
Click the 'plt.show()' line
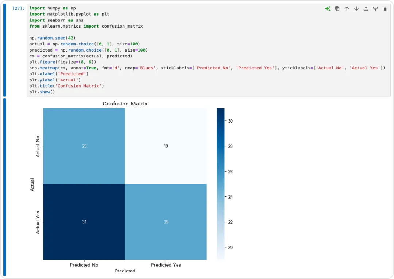tap(42, 92)
